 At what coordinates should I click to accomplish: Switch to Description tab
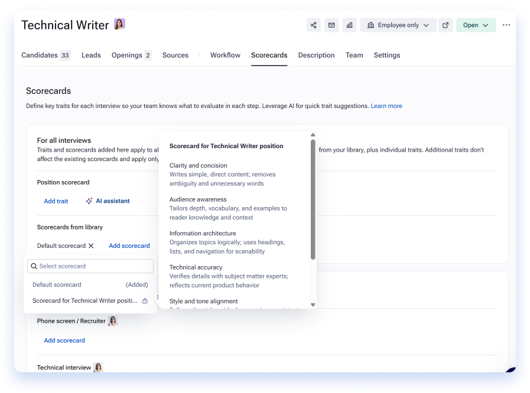click(x=316, y=55)
